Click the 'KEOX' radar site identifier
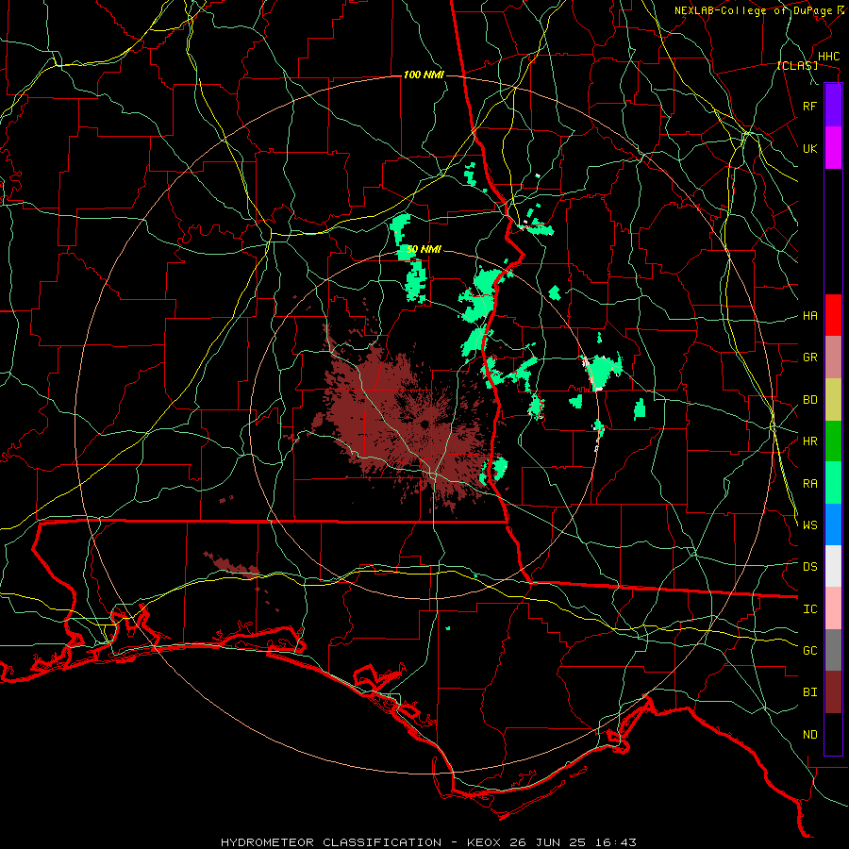Screen dimensions: 849x849 (484, 842)
